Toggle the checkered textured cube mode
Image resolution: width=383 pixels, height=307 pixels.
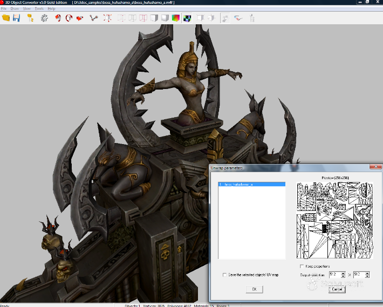pos(187,18)
